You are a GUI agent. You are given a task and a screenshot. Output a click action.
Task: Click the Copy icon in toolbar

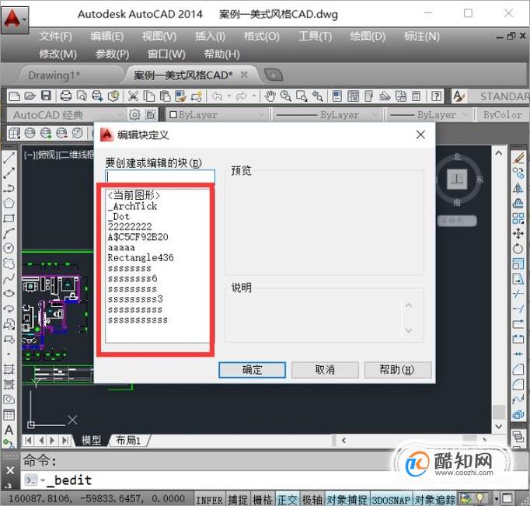pos(149,96)
